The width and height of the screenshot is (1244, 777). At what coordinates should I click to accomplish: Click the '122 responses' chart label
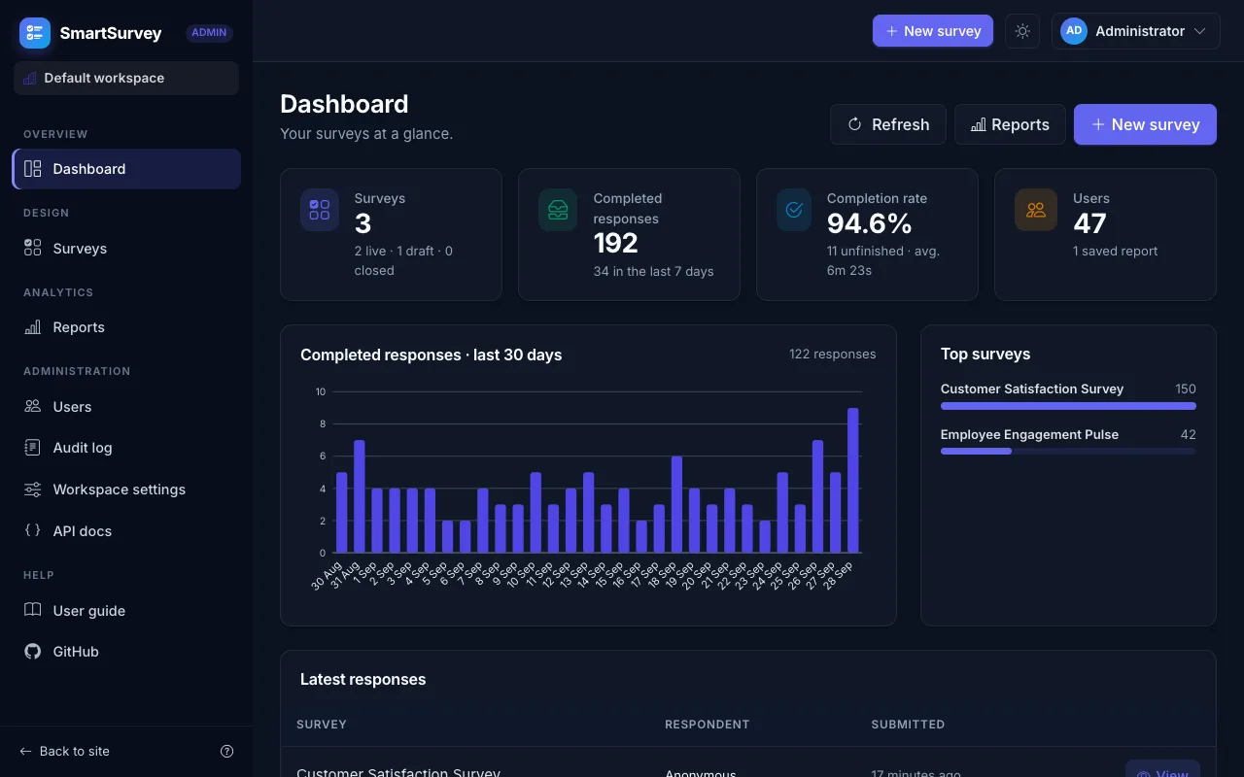click(832, 355)
